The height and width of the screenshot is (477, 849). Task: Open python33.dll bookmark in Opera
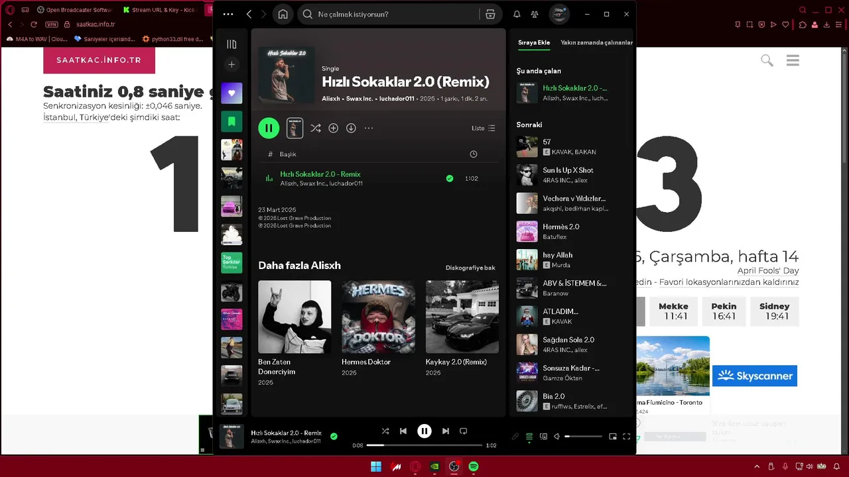172,39
